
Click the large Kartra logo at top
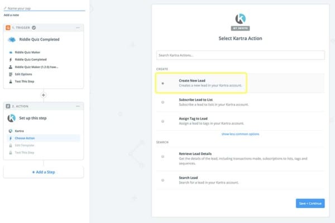[x=240, y=19]
